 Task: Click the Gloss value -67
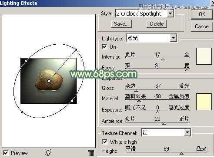(x=157, y=86)
